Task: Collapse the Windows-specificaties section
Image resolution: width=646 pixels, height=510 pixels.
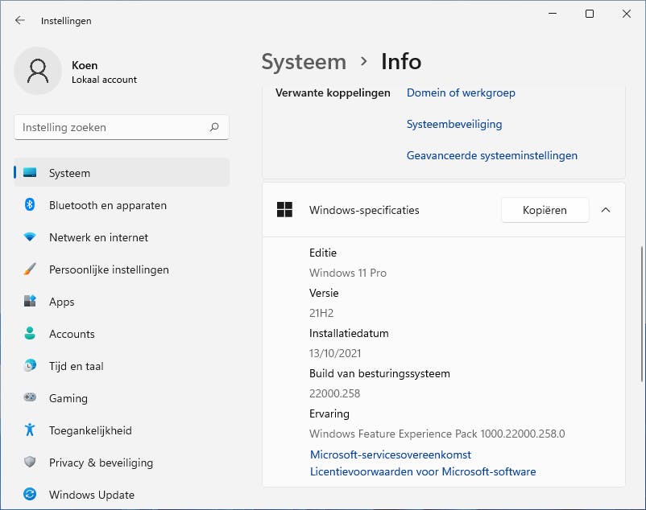Action: tap(606, 210)
